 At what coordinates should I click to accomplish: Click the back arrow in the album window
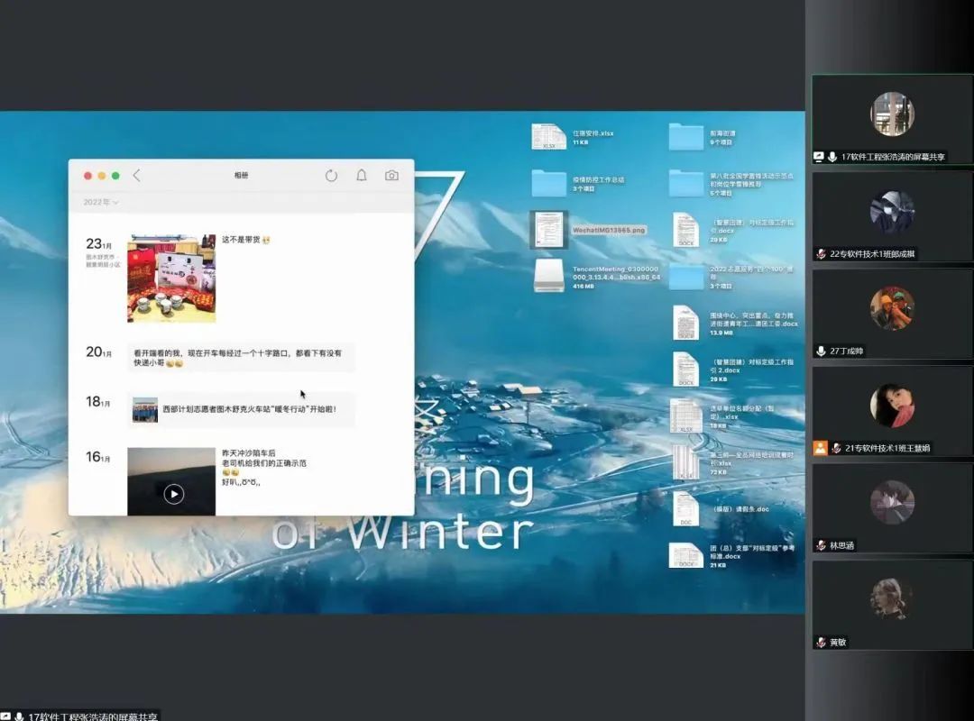[137, 176]
